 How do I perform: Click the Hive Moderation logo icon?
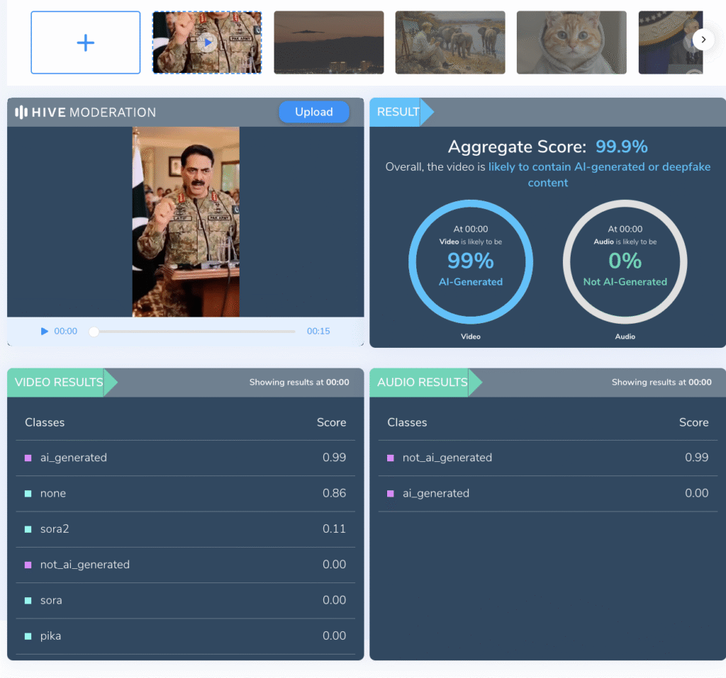click(x=21, y=112)
